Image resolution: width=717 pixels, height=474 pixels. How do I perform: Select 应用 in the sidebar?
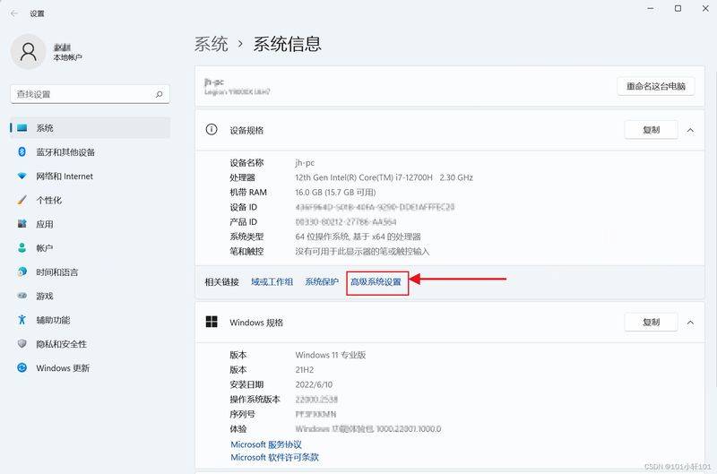pyautogui.click(x=91, y=224)
